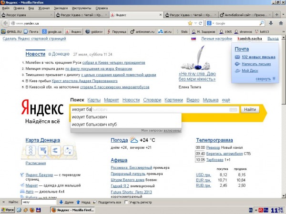Click the search magnifier in Google box
This screenshot has width=286, height=214.
[x=262, y=23]
